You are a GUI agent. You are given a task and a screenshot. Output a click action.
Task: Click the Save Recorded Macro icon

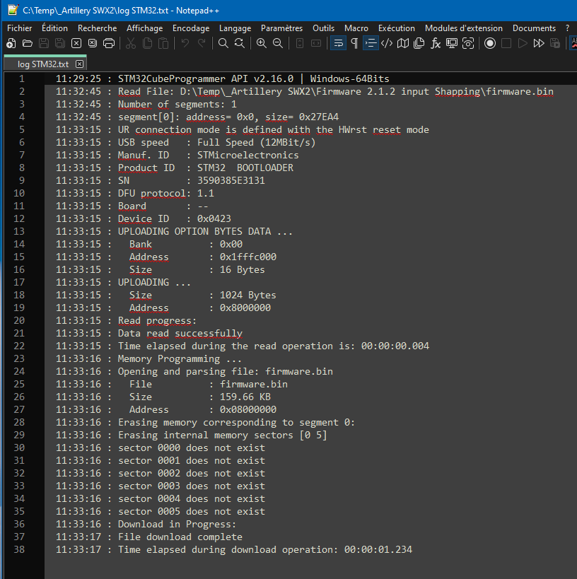click(555, 43)
